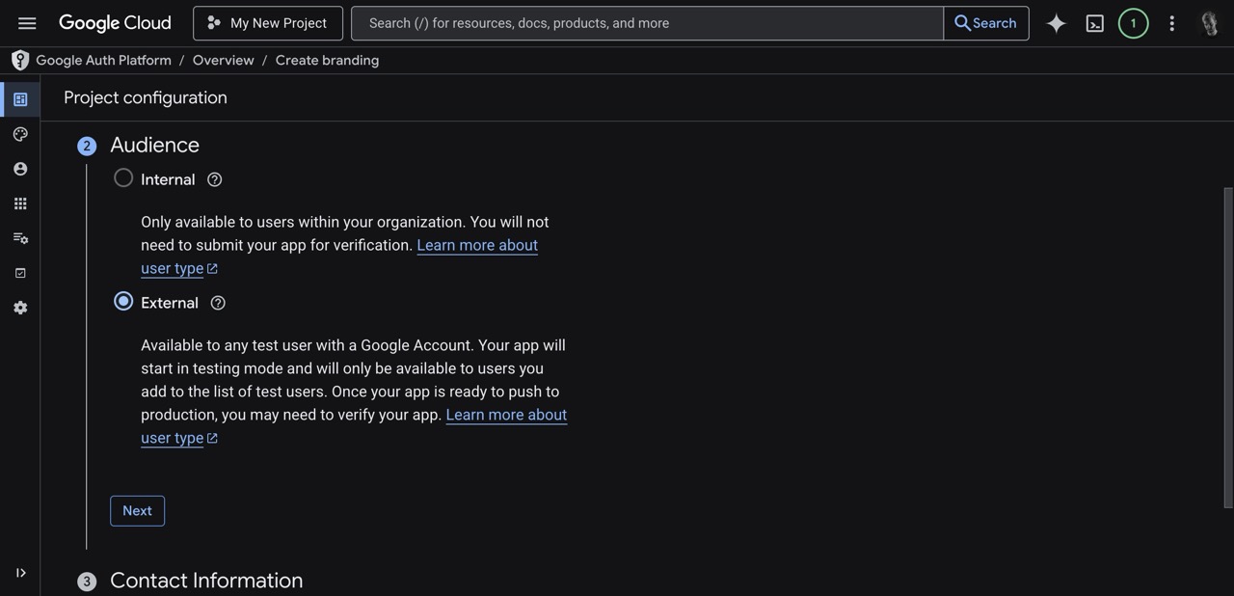The width and height of the screenshot is (1234, 596).
Task: Open the three-dot more options menu
Action: pyautogui.click(x=1172, y=23)
